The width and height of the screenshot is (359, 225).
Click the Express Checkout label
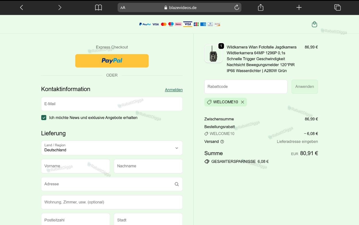point(112,47)
